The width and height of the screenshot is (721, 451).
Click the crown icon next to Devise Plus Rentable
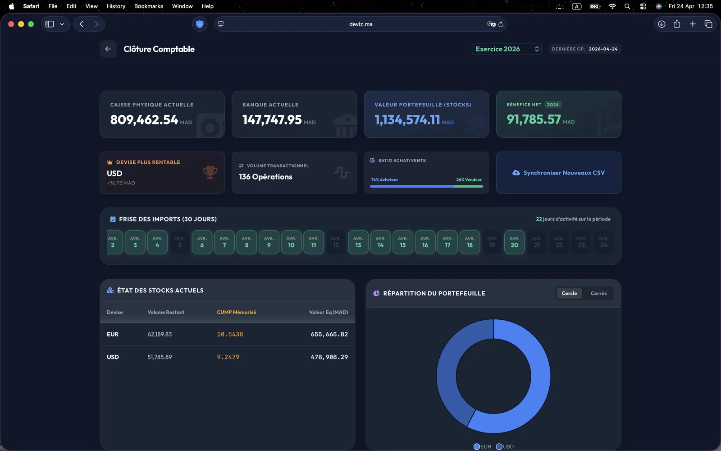(x=110, y=162)
